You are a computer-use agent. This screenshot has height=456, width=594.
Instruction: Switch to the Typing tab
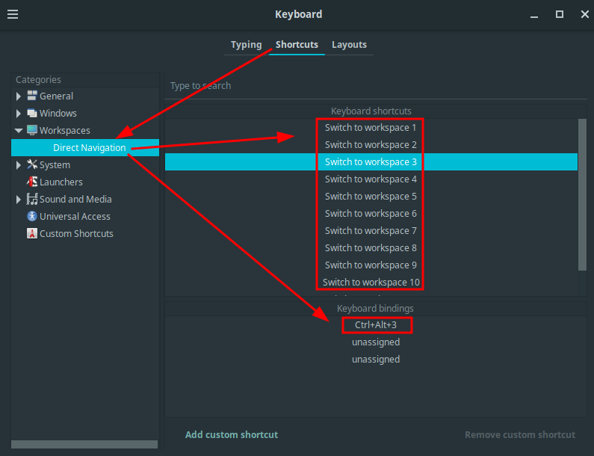246,45
